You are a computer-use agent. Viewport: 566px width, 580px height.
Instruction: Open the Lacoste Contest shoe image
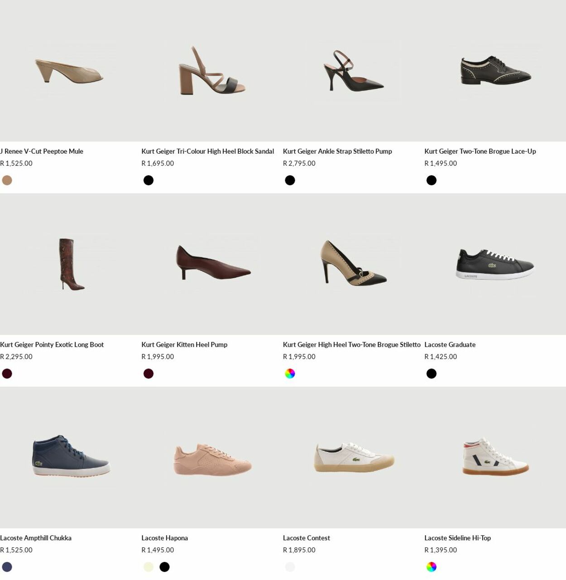point(354,458)
